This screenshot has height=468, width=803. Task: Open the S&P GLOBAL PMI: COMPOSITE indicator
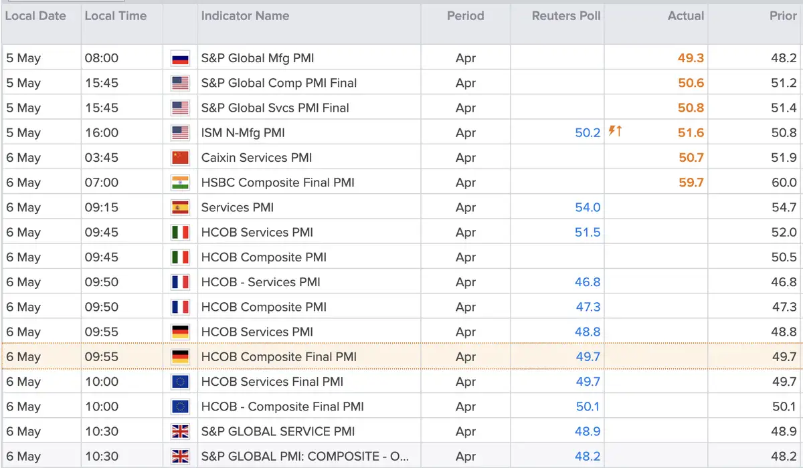305,457
